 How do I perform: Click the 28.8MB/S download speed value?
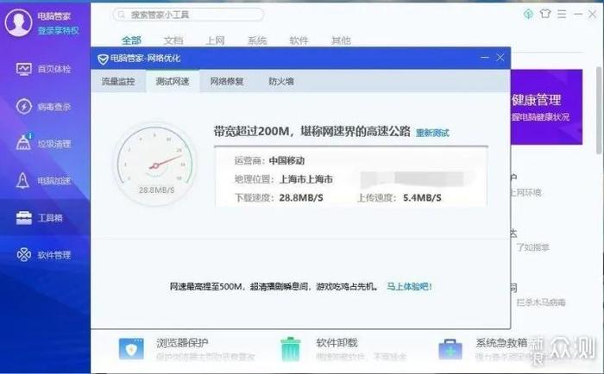pyautogui.click(x=301, y=198)
